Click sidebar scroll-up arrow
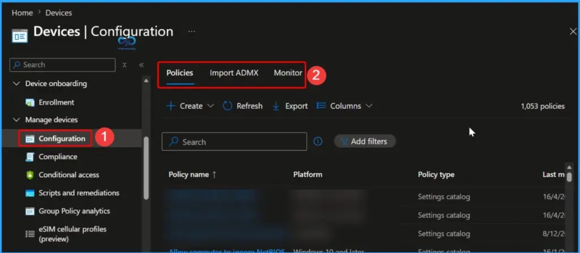 (146, 80)
